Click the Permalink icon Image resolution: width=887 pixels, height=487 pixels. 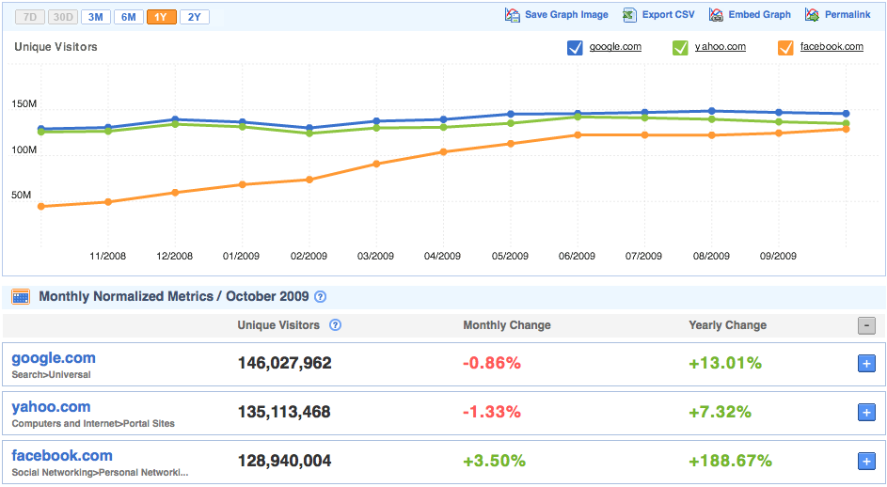[x=812, y=15]
